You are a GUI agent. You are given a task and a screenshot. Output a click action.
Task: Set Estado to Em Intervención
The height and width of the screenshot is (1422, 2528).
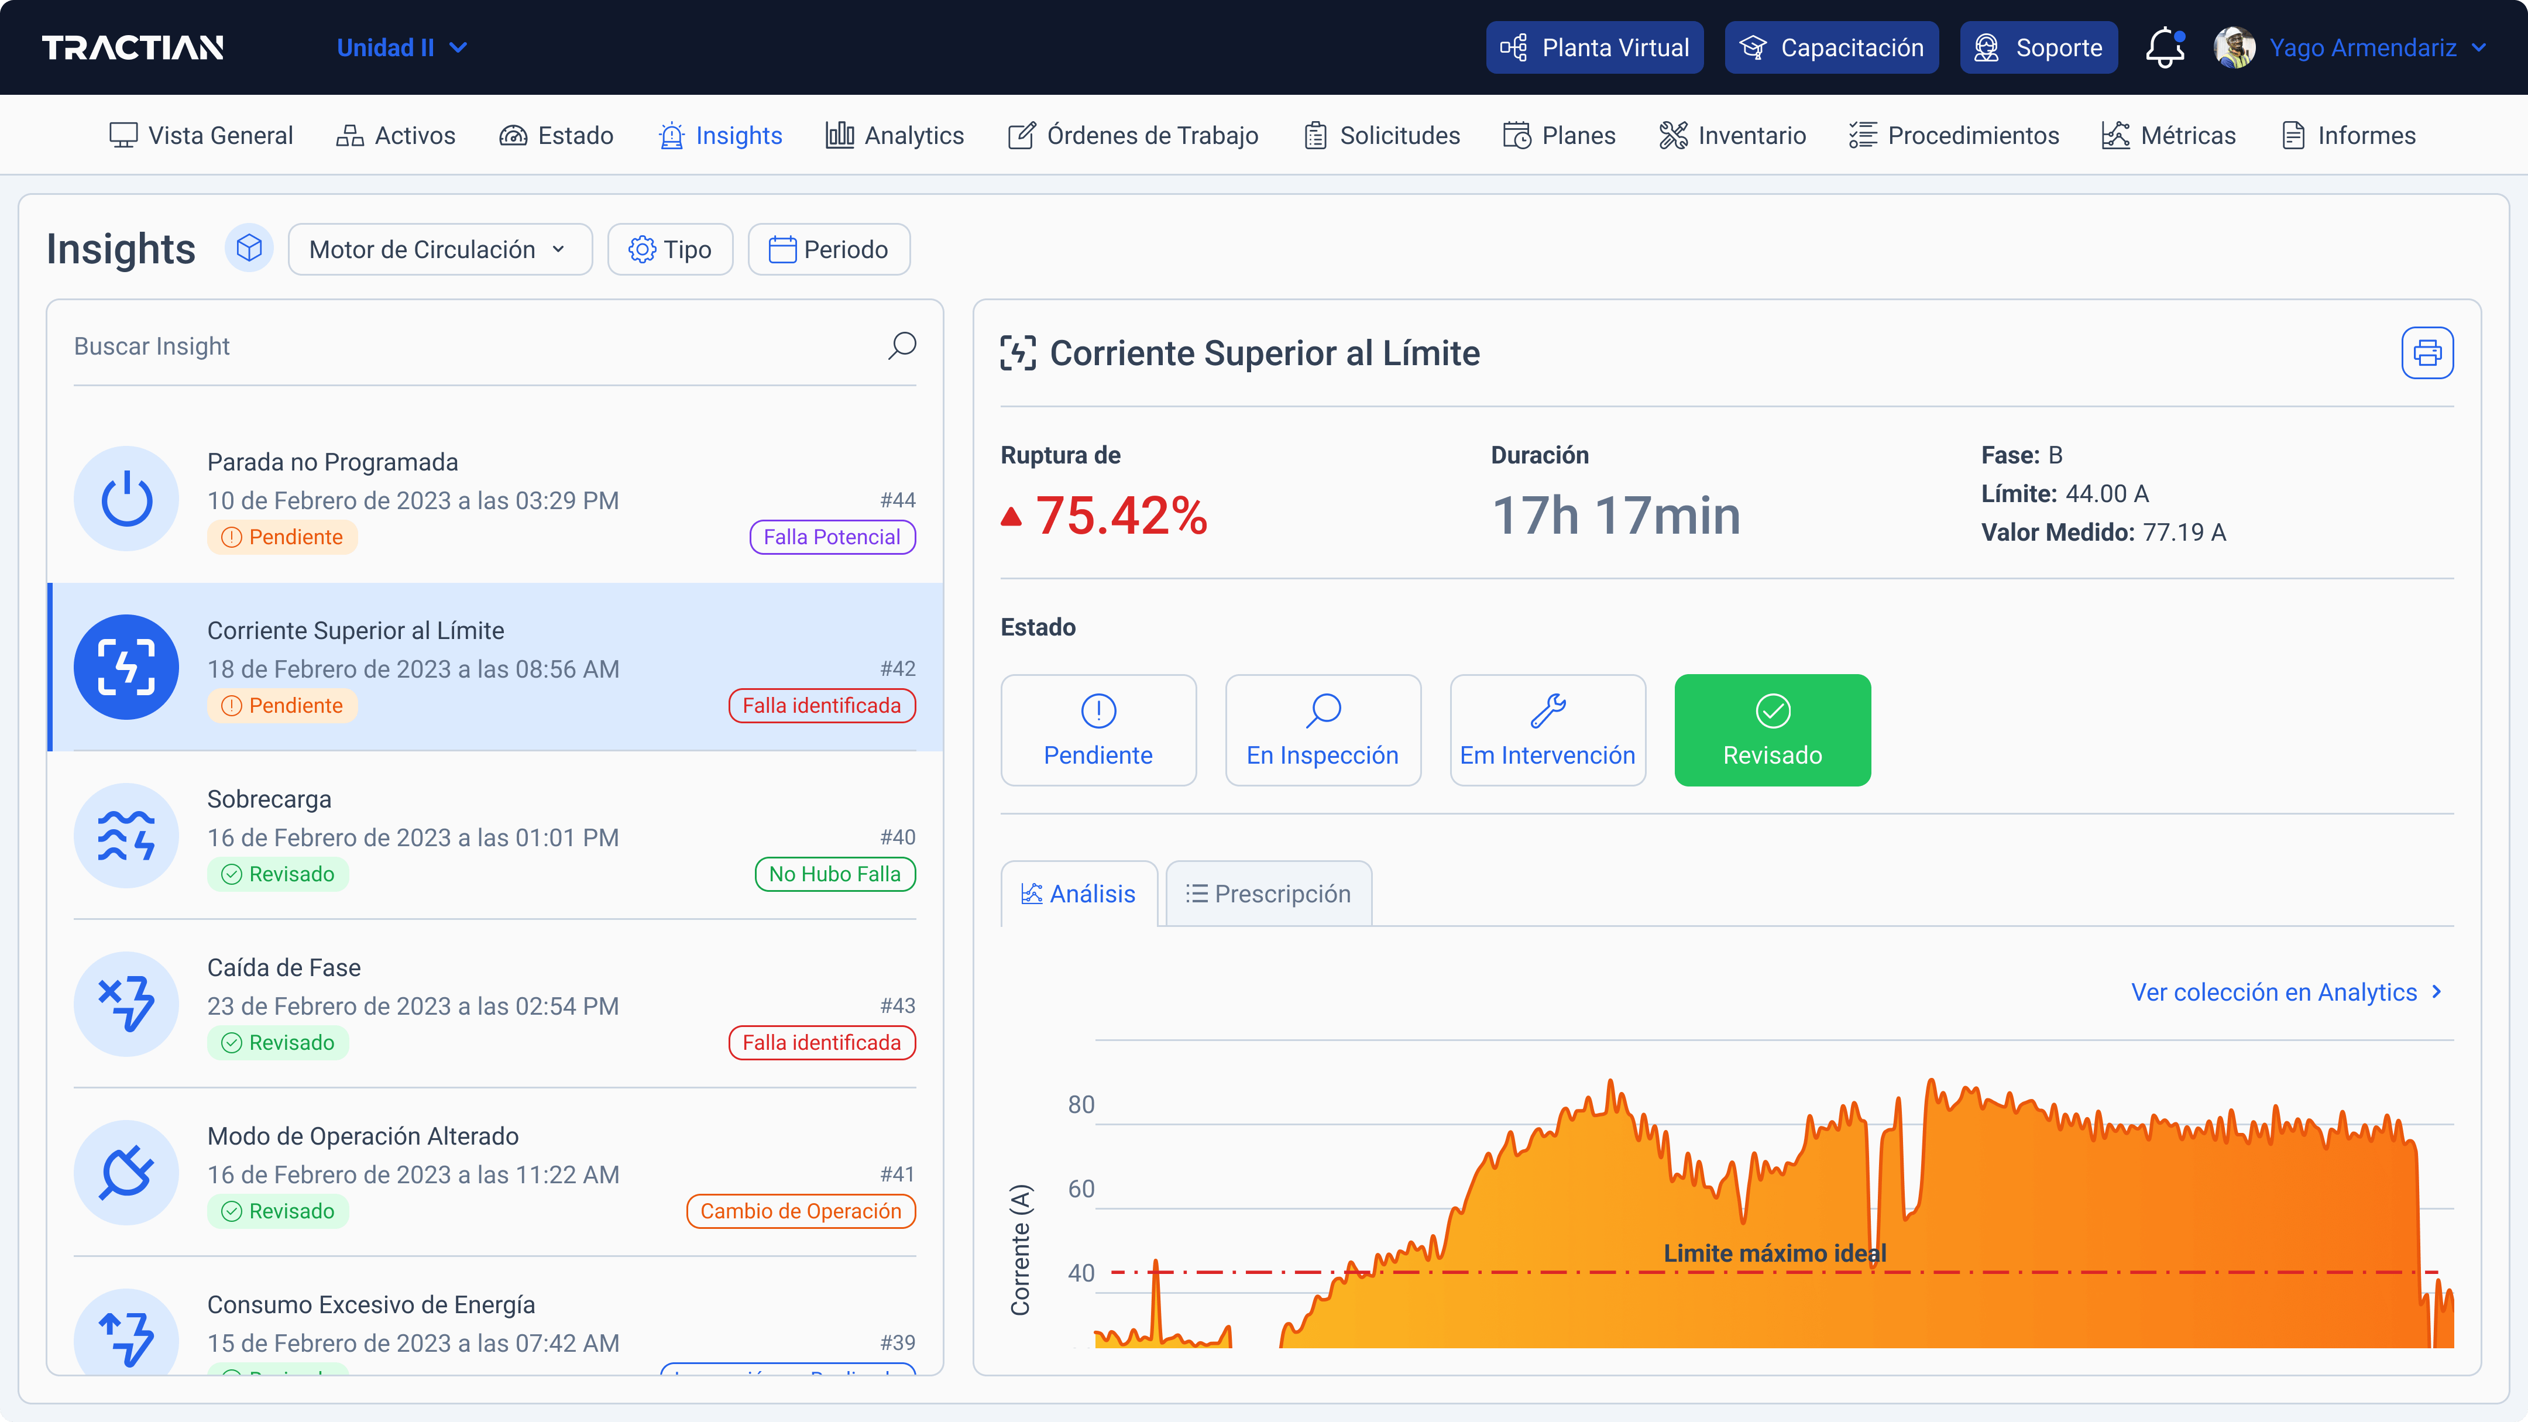(x=1548, y=730)
